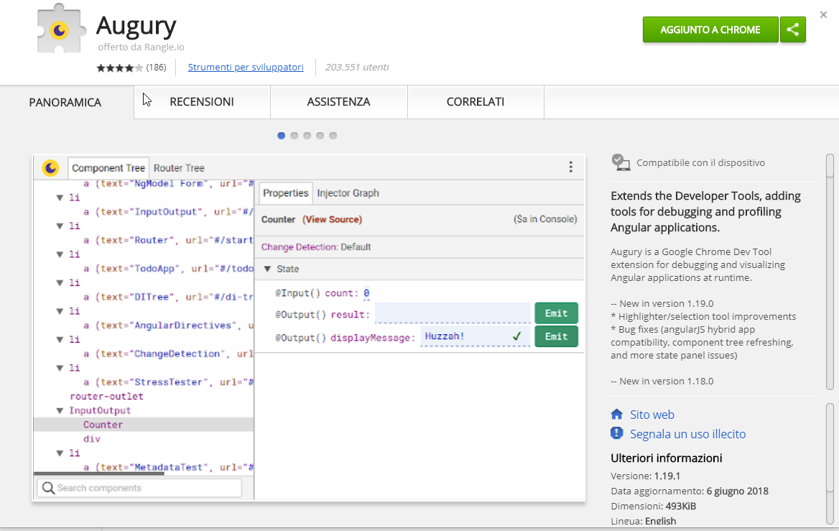Screen dimensions: 839x531
Task: Click Emit next to displayMessage output
Action: point(556,336)
